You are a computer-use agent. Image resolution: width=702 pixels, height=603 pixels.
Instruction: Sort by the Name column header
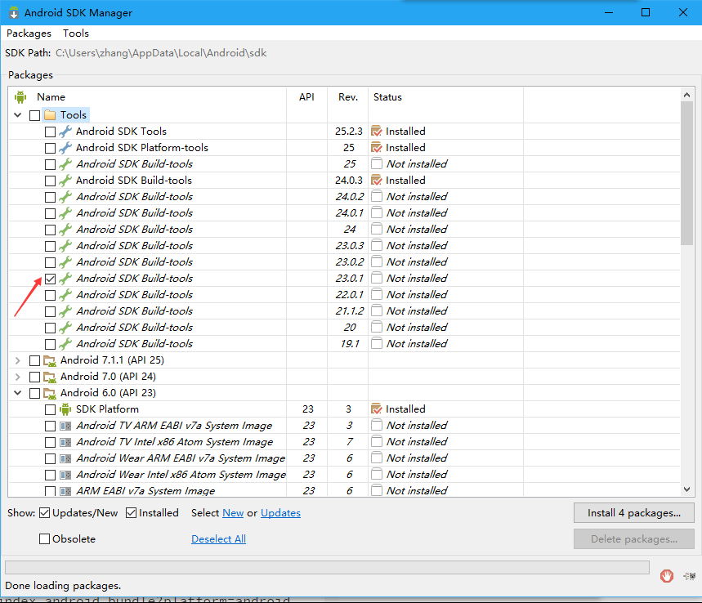pyautogui.click(x=51, y=97)
